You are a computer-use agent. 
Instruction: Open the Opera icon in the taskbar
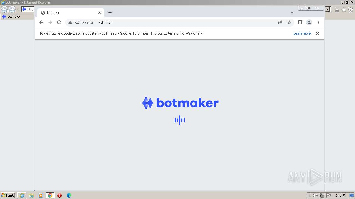59,195
